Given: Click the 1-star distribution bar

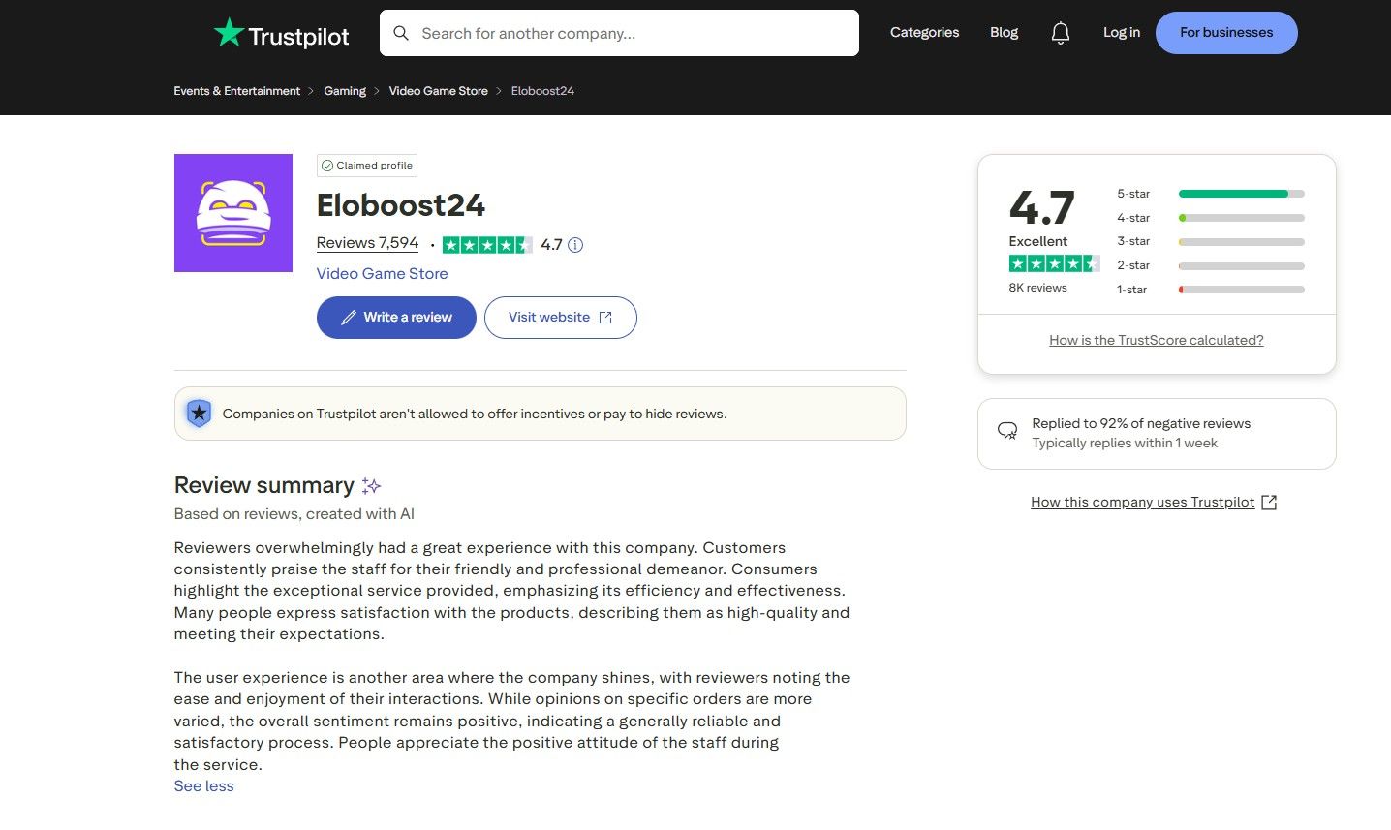Looking at the screenshot, I should coord(1241,289).
